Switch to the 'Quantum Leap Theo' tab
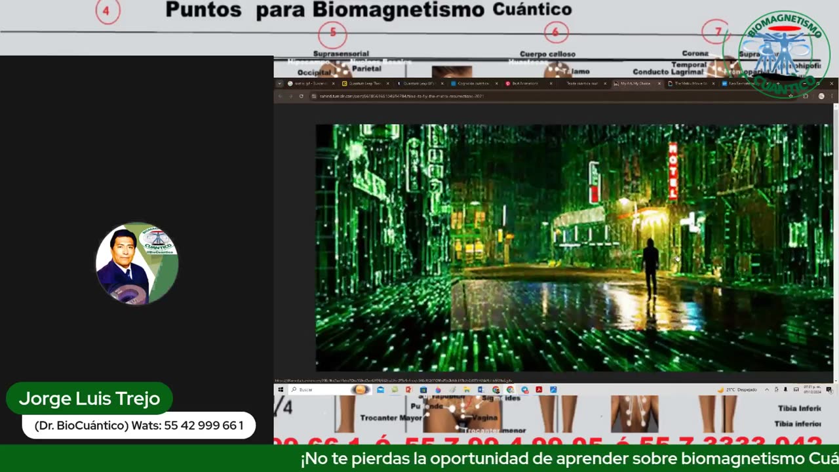 [364, 83]
